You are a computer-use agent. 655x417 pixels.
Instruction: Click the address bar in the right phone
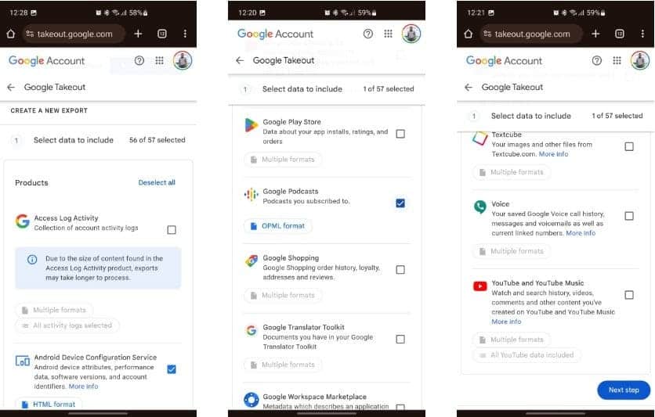pyautogui.click(x=531, y=34)
